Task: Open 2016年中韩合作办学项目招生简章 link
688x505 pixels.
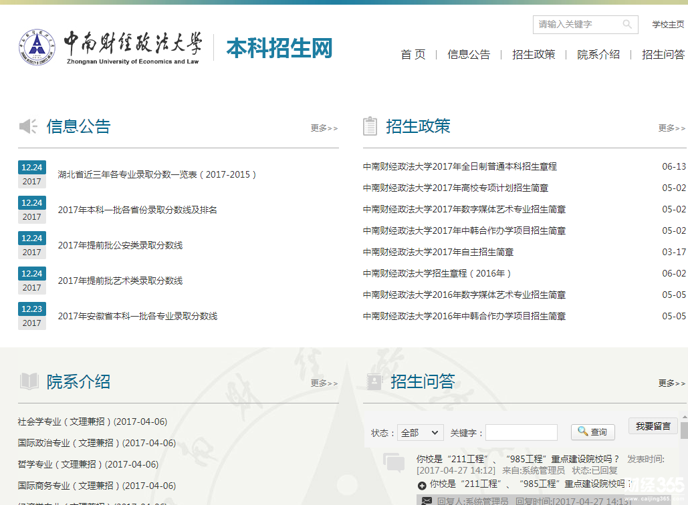Action: coord(464,316)
